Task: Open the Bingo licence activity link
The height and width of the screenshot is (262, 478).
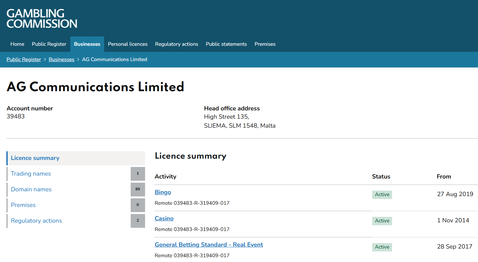Action: (x=163, y=192)
